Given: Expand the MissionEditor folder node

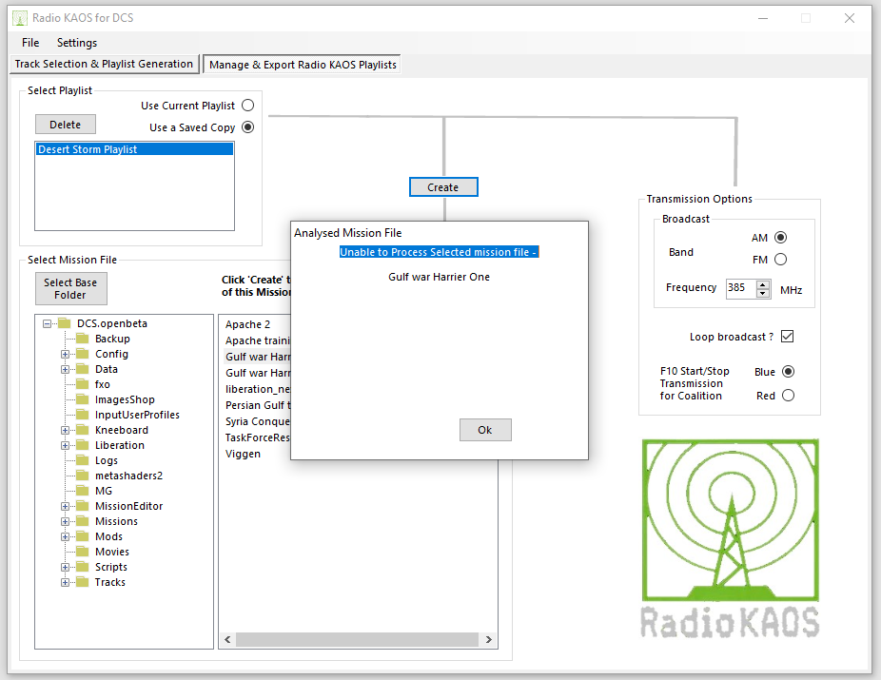Looking at the screenshot, I should (66, 507).
